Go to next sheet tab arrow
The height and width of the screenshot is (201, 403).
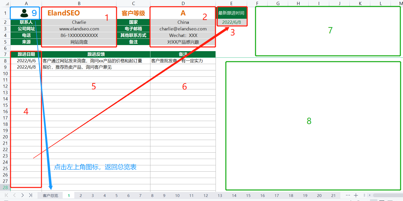pyautogui.click(x=23, y=195)
